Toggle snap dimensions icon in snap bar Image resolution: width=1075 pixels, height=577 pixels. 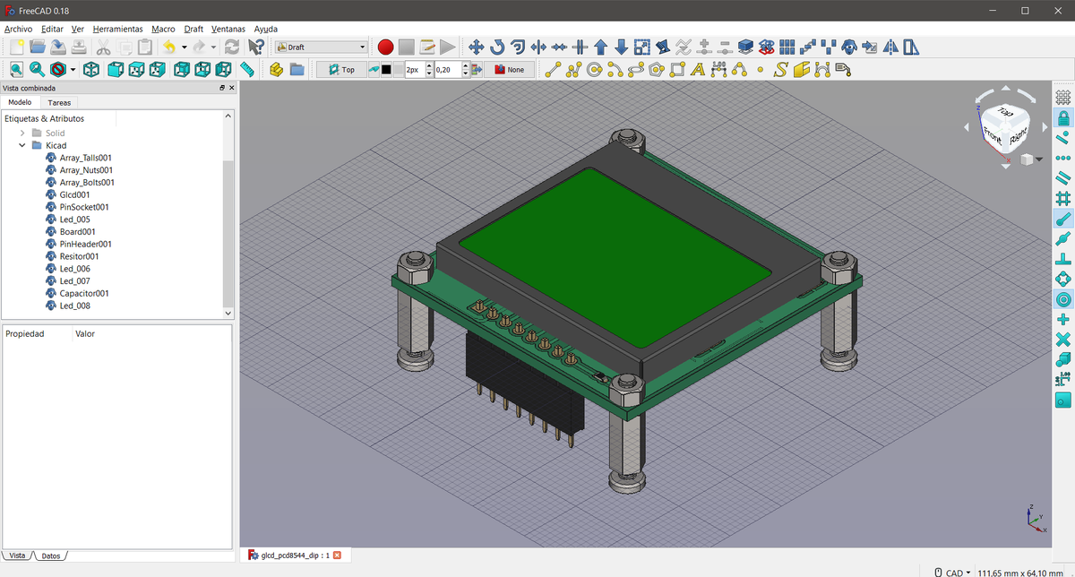(x=1063, y=379)
